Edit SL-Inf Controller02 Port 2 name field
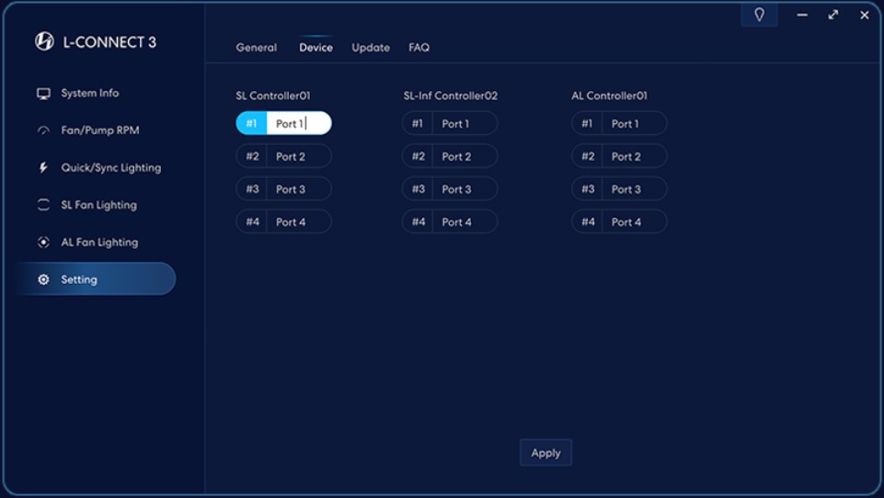The image size is (884, 498). click(465, 156)
